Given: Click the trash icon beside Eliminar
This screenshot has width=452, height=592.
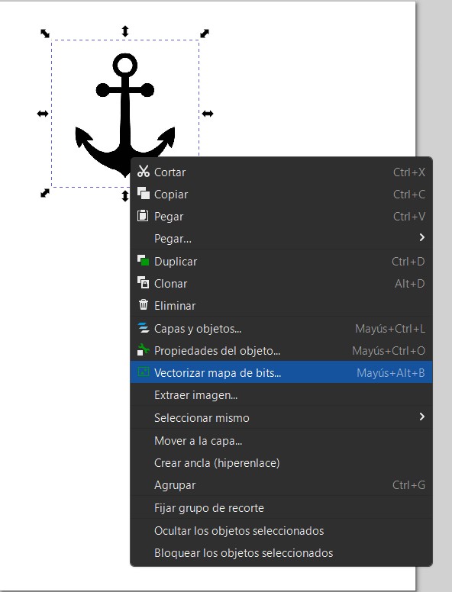Looking at the screenshot, I should pyautogui.click(x=144, y=304).
